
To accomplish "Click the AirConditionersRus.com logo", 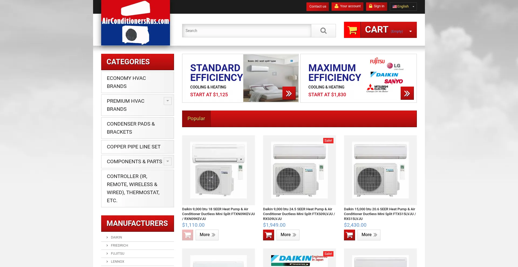I will [135, 23].
